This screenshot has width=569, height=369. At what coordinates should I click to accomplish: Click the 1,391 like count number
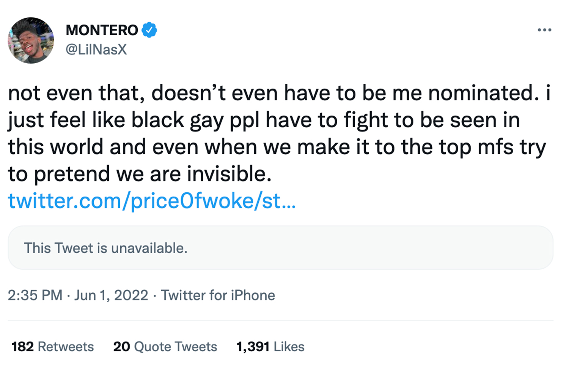(x=253, y=347)
